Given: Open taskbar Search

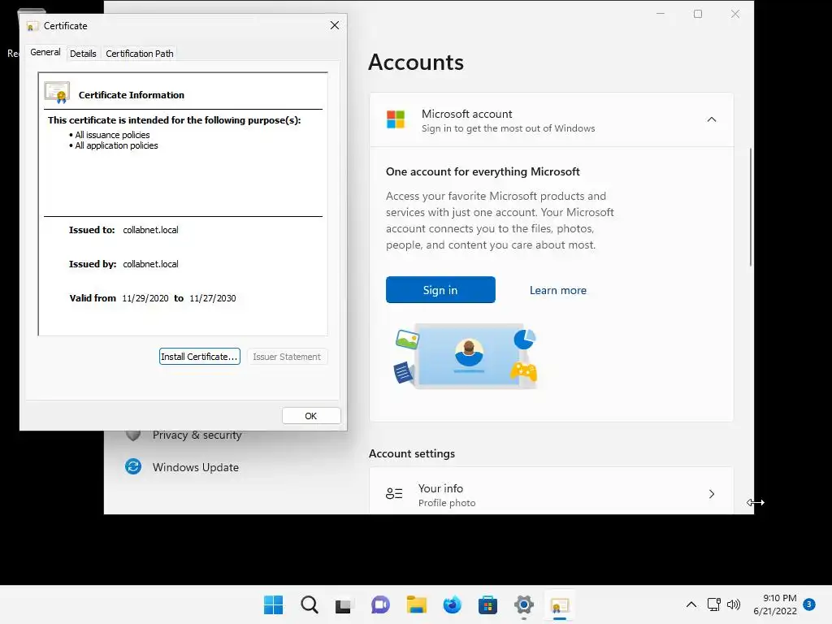Looking at the screenshot, I should (310, 604).
